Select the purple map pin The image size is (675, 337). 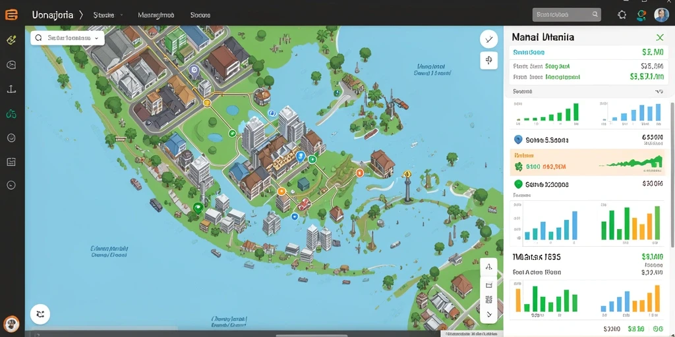coord(194,71)
